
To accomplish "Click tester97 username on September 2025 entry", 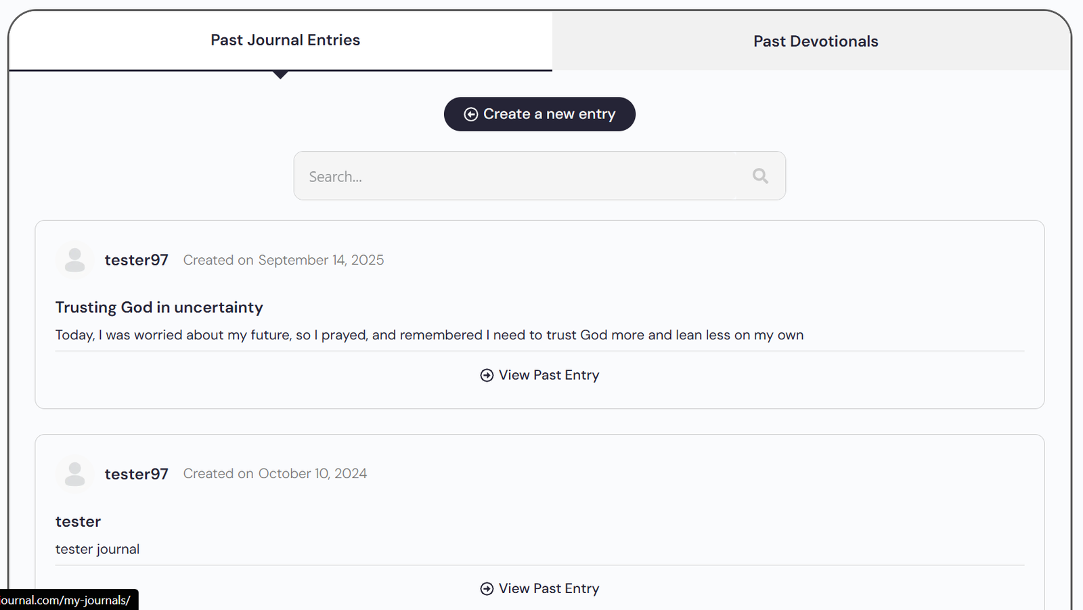I will [136, 260].
